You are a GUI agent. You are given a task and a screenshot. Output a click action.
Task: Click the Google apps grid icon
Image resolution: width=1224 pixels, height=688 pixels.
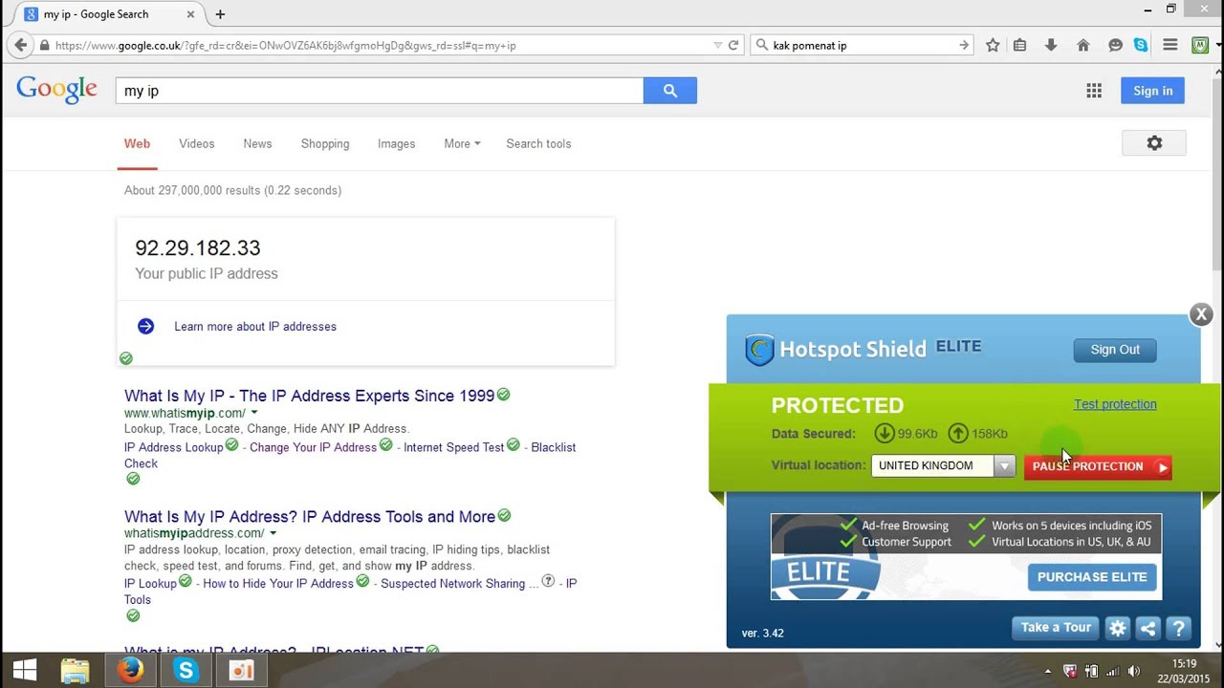pyautogui.click(x=1094, y=91)
